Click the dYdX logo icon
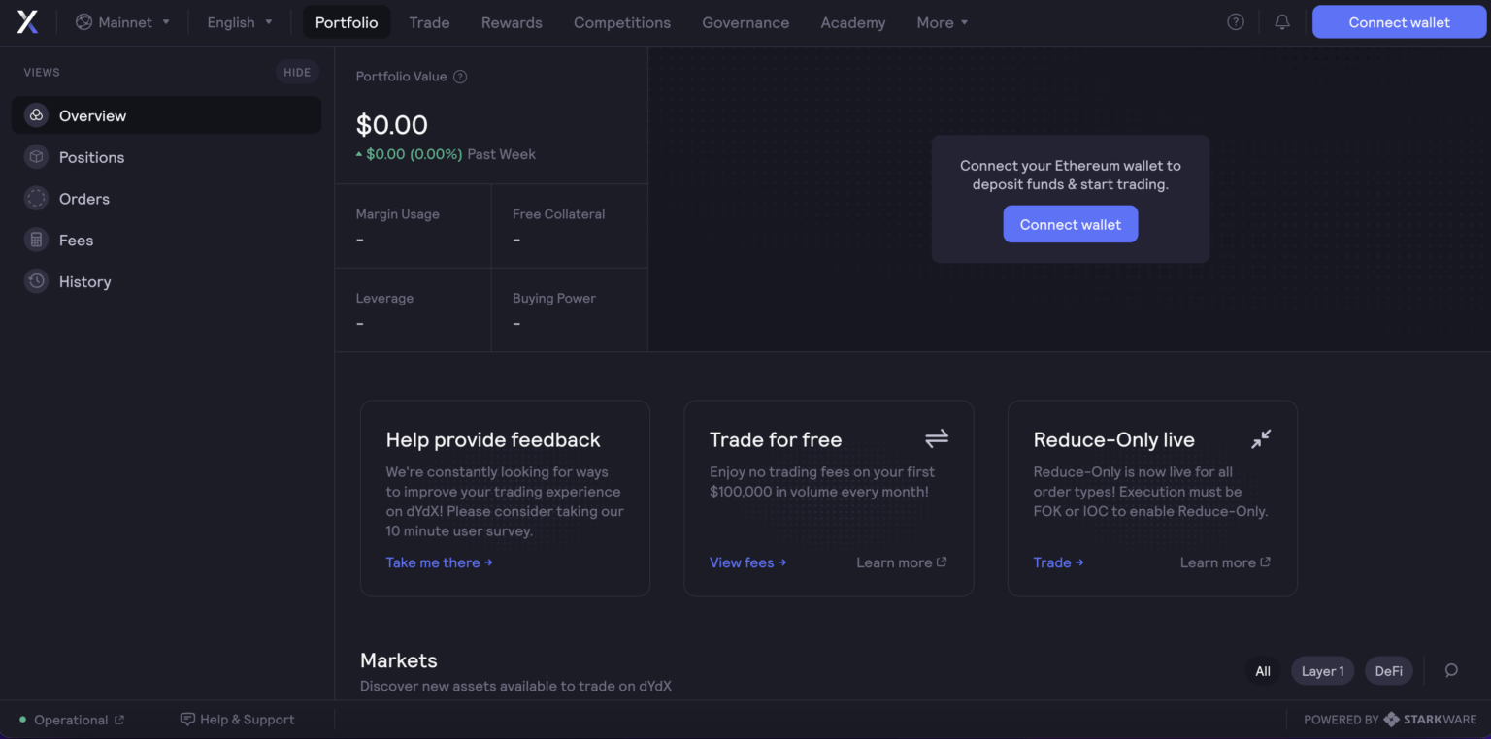Screen dimensions: 1491x739 coord(27,22)
